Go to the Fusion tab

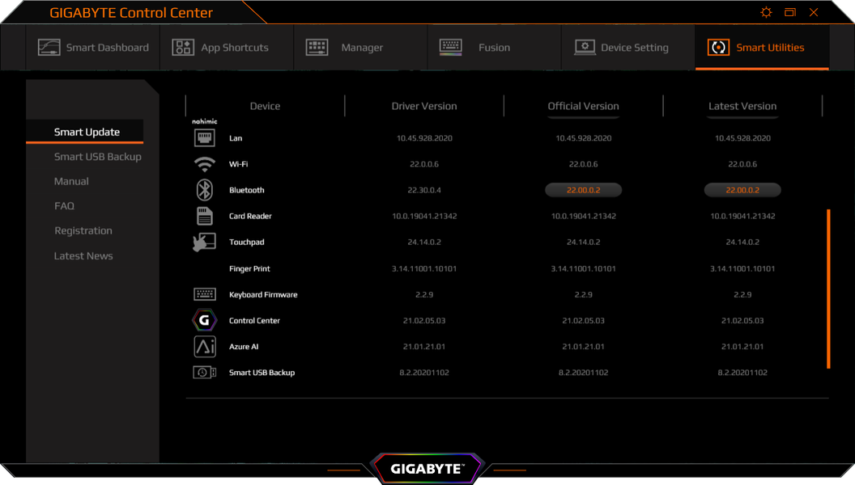494,48
